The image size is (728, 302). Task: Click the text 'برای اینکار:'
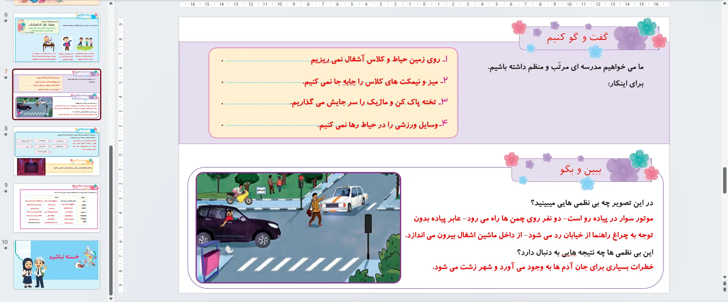tap(626, 84)
